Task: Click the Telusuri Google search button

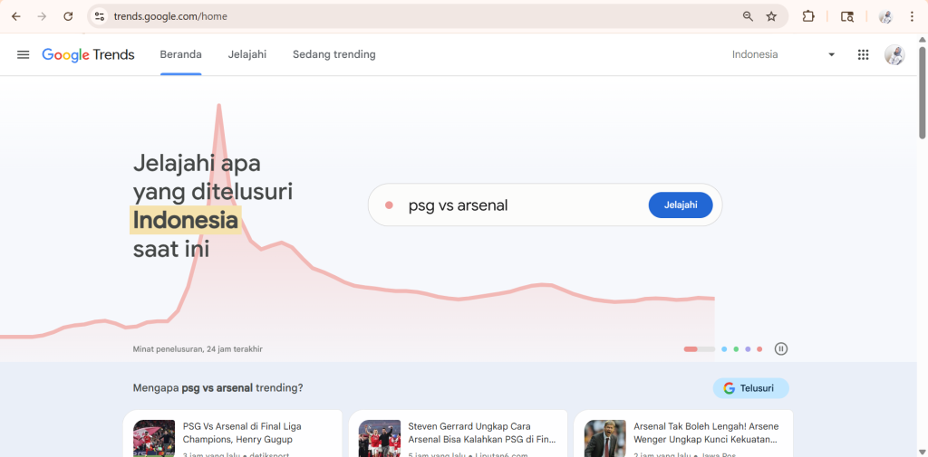Action: tap(750, 388)
